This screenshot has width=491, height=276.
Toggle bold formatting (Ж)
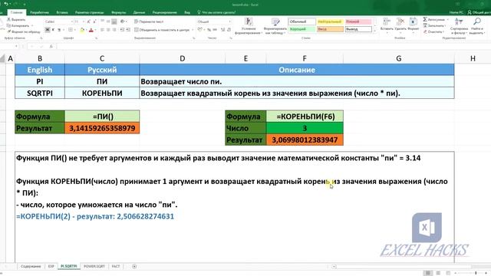tap(48, 30)
